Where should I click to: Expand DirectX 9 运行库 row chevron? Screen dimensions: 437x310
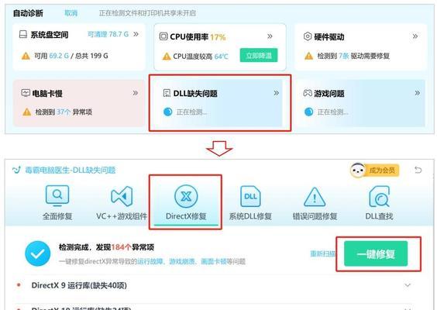[x=408, y=285]
